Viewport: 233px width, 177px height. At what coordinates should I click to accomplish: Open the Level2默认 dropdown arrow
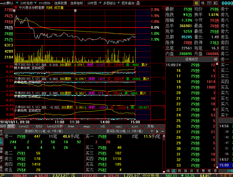coord(17,3)
